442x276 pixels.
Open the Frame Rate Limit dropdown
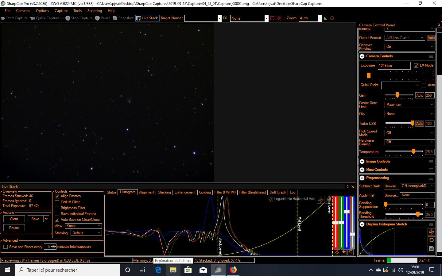point(409,105)
